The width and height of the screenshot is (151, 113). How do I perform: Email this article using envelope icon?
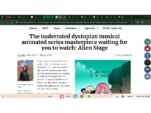point(148,69)
